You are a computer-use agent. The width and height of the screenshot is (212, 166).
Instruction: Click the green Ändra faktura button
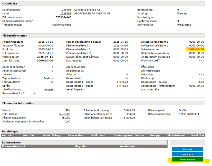click(187, 160)
